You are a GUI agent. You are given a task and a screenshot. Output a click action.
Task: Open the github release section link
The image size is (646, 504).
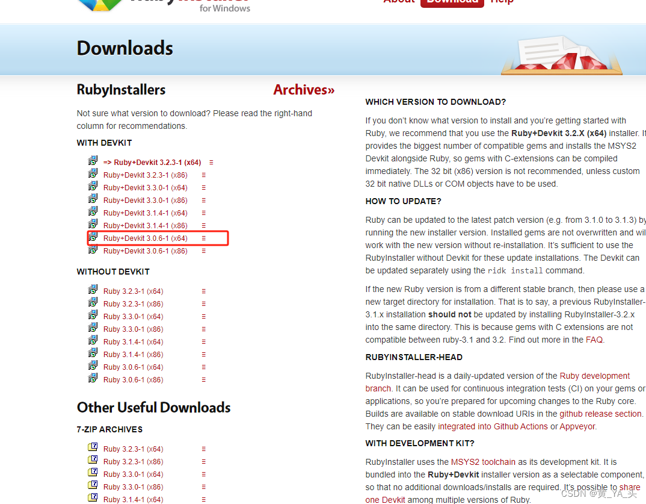coord(600,414)
